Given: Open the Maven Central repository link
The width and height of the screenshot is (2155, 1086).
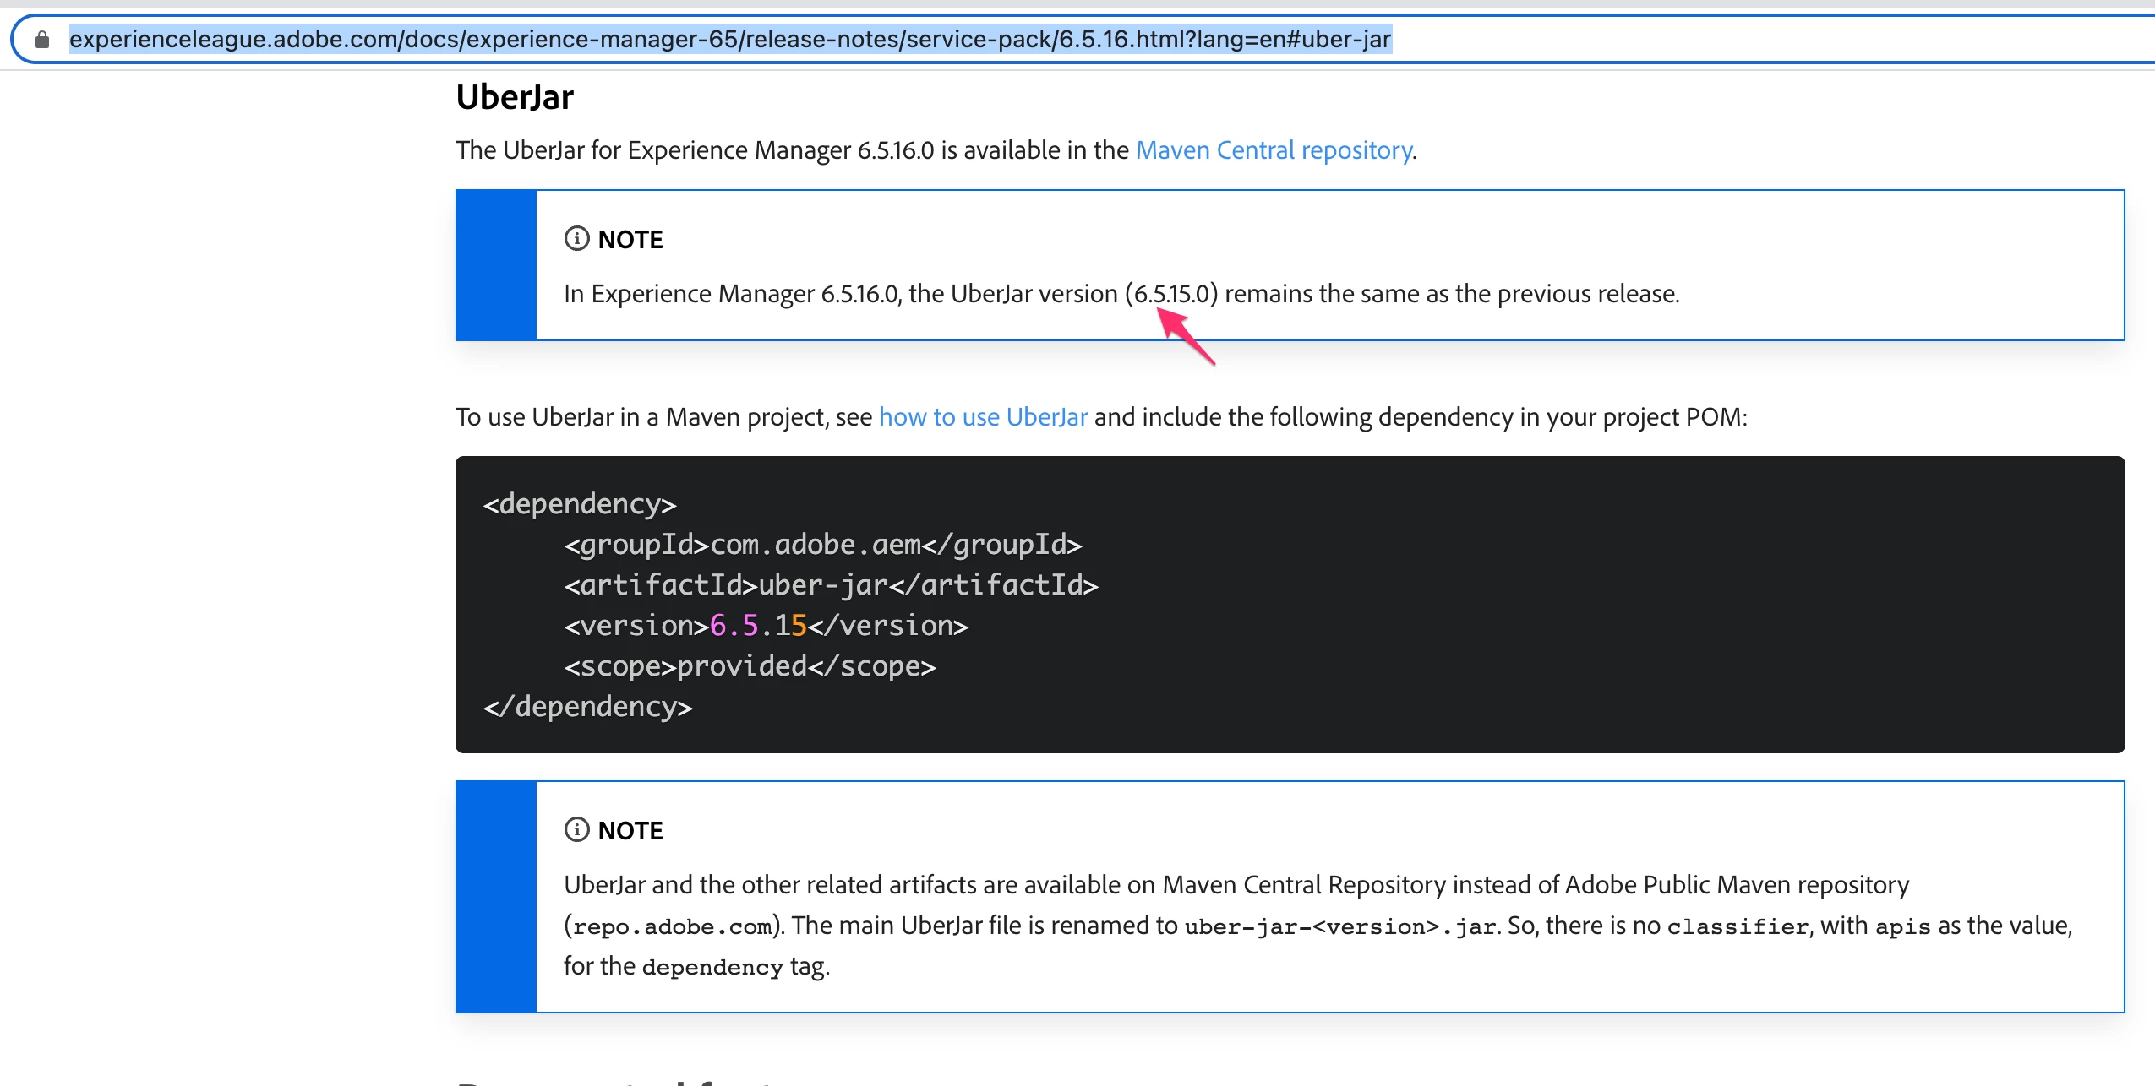Looking at the screenshot, I should [1274, 150].
